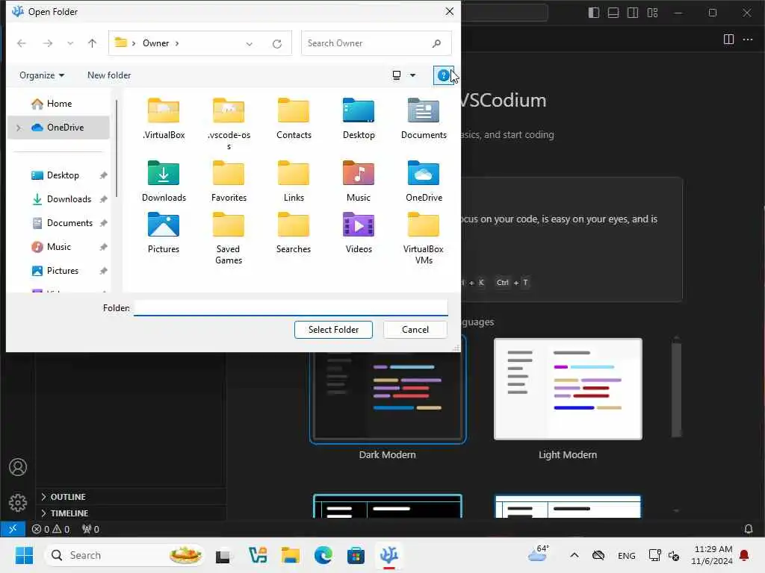Refresh the Owner folder listing
This screenshot has height=573, width=765.
coord(277,44)
